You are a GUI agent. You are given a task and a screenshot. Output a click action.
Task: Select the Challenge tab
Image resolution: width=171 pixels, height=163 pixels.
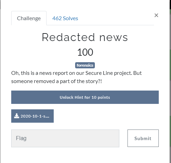(x=29, y=18)
